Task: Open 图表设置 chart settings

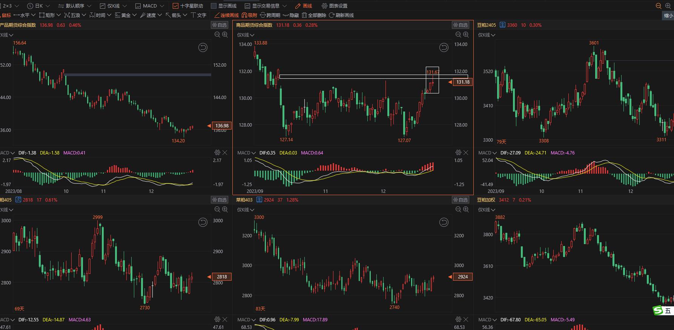Action: (x=335, y=6)
